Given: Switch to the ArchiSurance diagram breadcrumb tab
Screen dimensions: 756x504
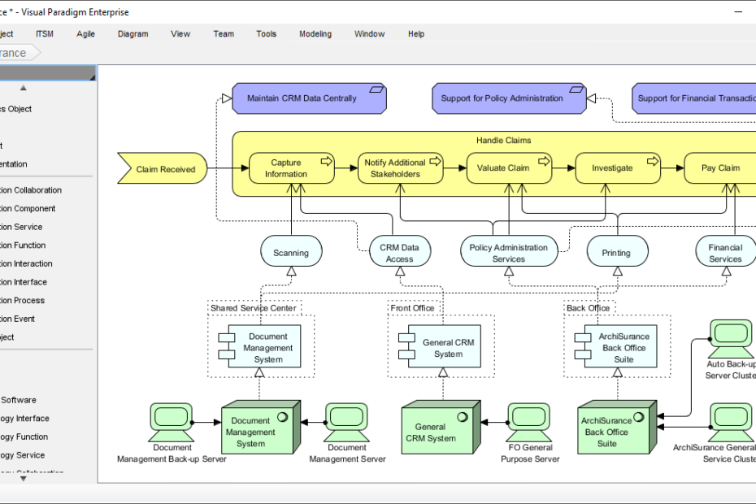Looking at the screenshot, I should [x=12, y=52].
